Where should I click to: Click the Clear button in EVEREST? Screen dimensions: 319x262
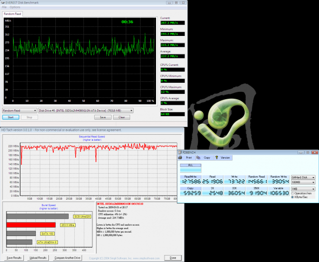tap(122, 117)
